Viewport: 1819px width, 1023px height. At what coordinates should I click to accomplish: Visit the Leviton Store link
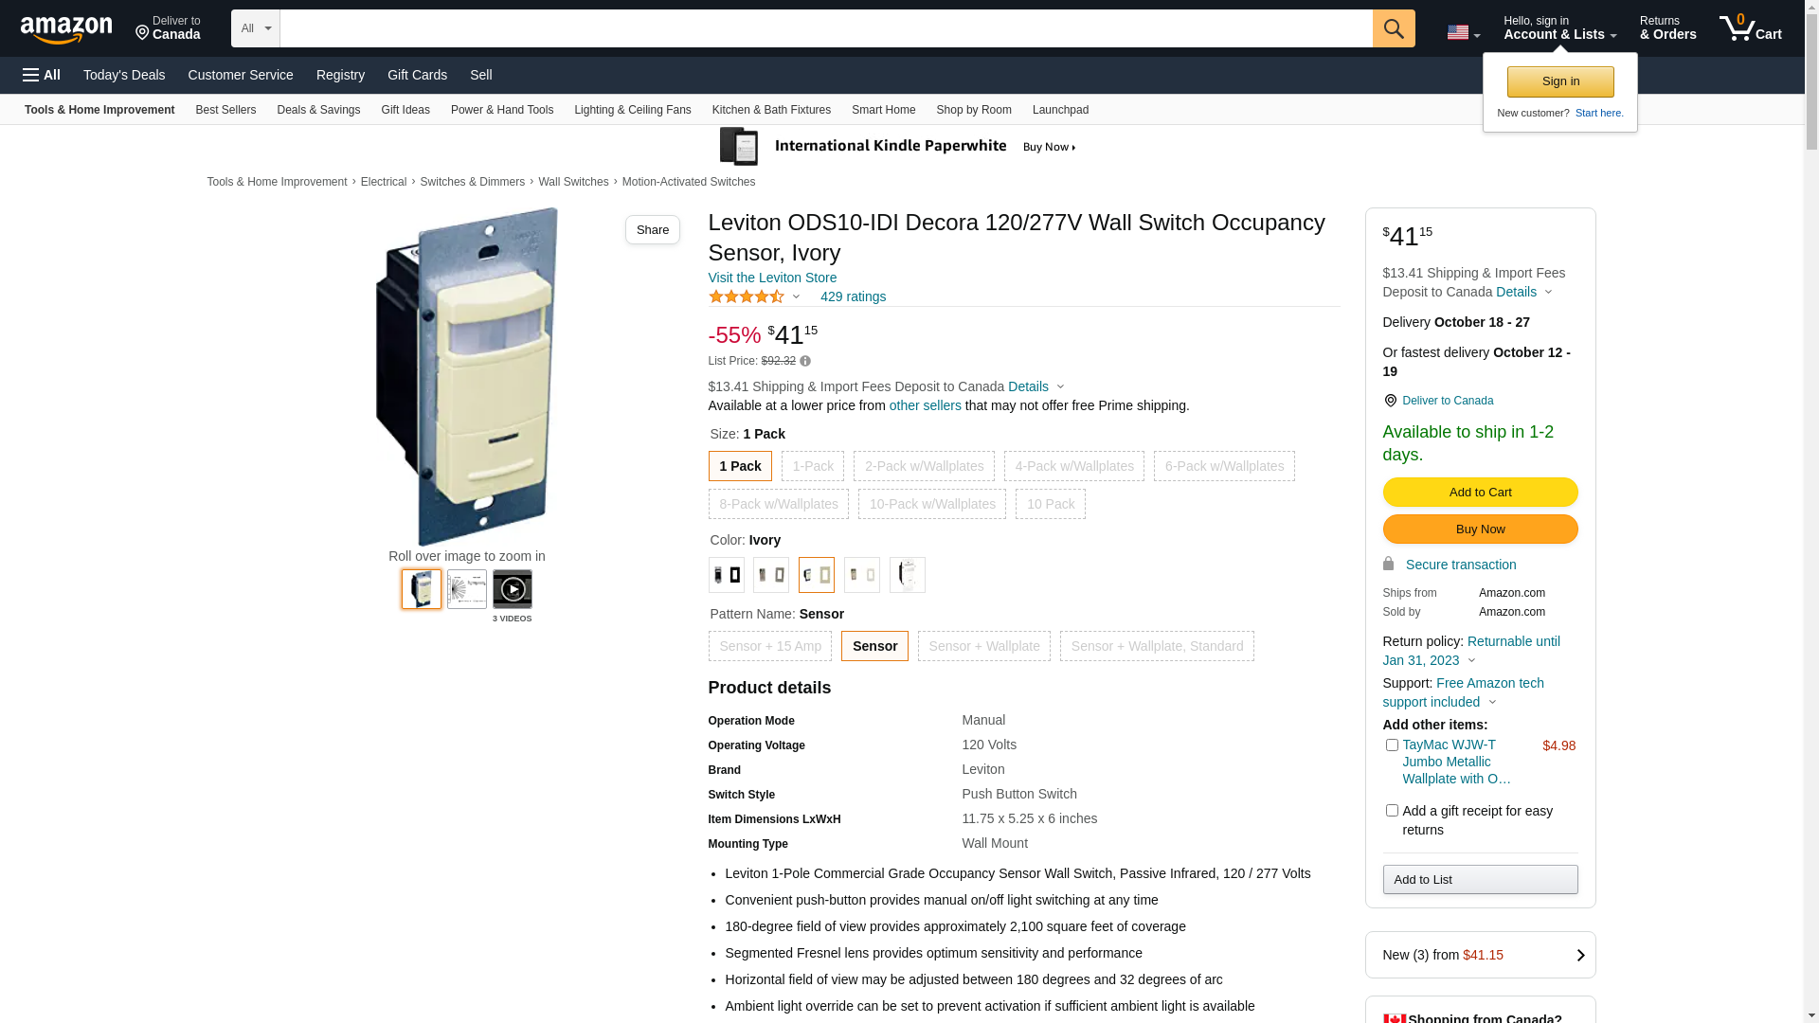click(772, 278)
